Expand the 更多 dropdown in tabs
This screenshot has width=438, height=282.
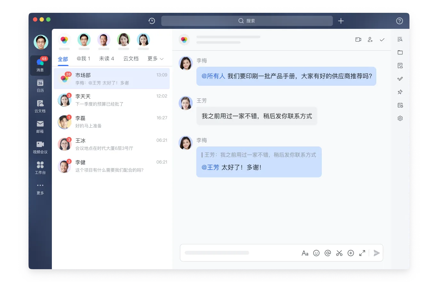click(x=156, y=59)
